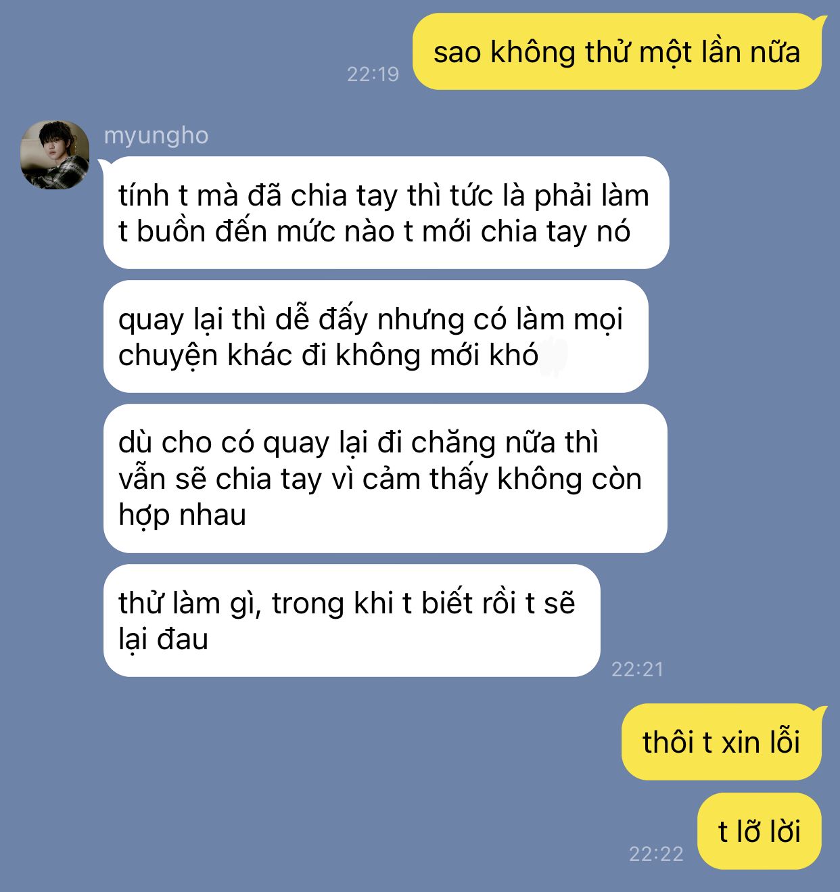Select the message starting 'dù cho có quay lại'
Viewport: 840px width, 892px height.
[x=386, y=478]
